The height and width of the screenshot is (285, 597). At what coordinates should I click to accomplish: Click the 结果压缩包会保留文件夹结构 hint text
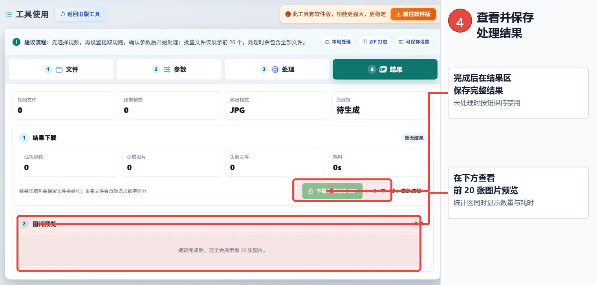84,191
